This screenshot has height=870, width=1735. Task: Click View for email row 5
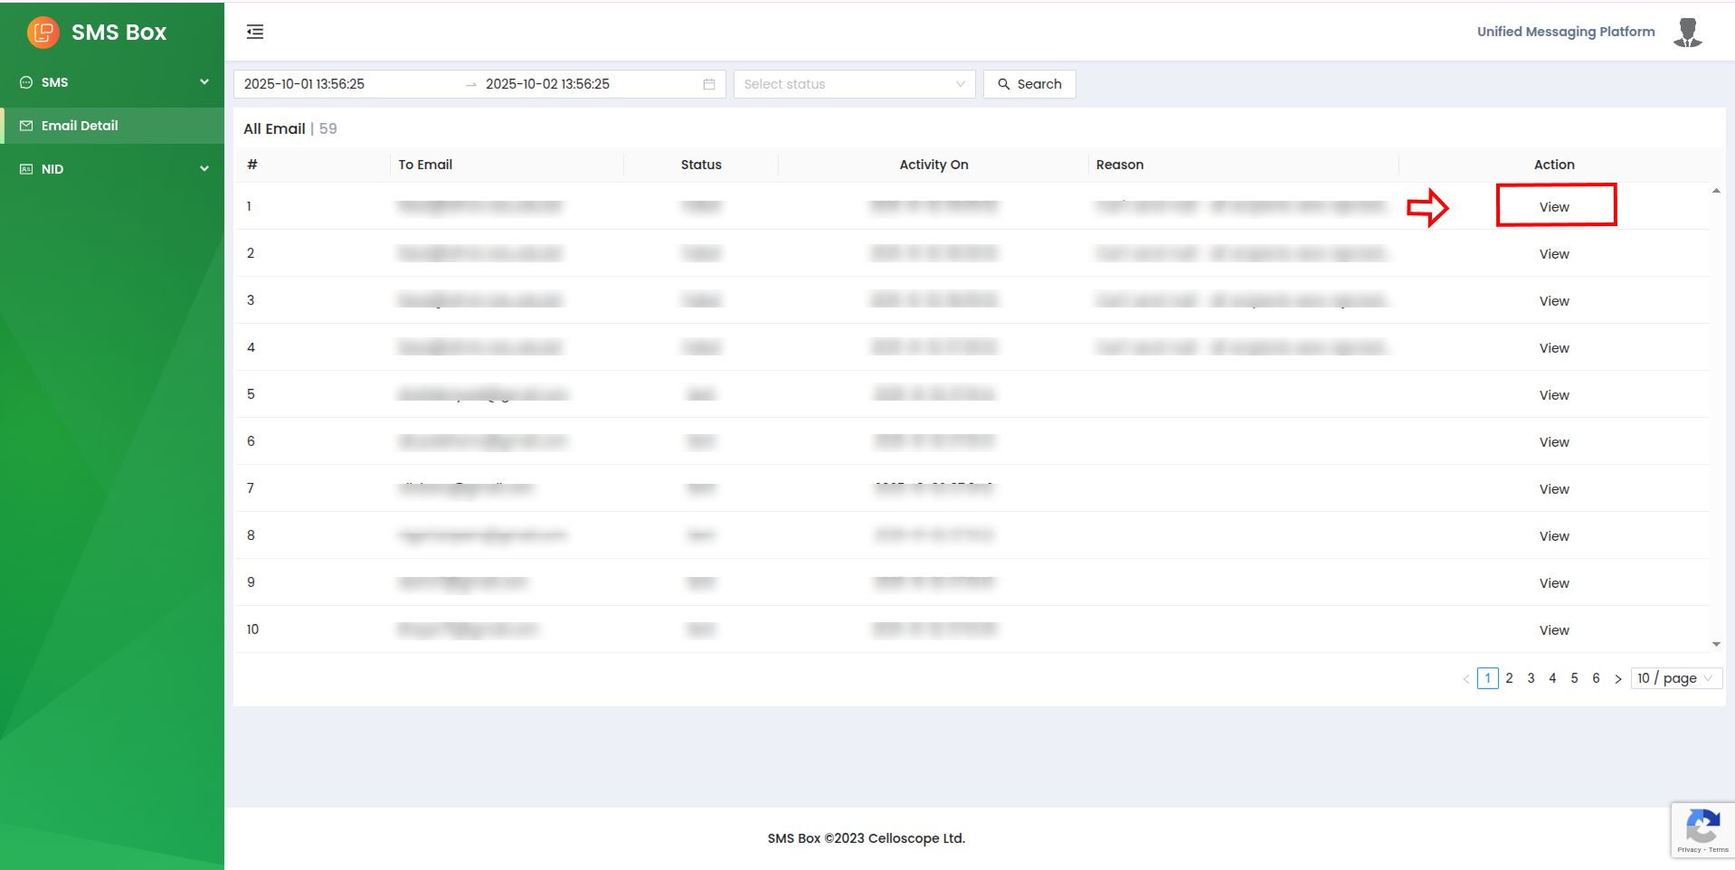click(1554, 395)
